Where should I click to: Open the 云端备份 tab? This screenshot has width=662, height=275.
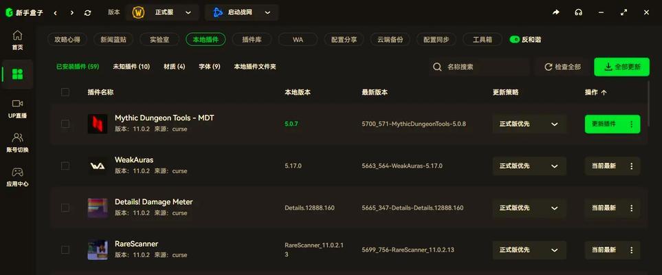click(390, 40)
